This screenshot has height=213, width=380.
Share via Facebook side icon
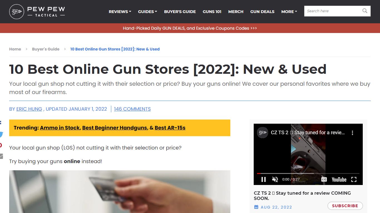tap(1, 122)
